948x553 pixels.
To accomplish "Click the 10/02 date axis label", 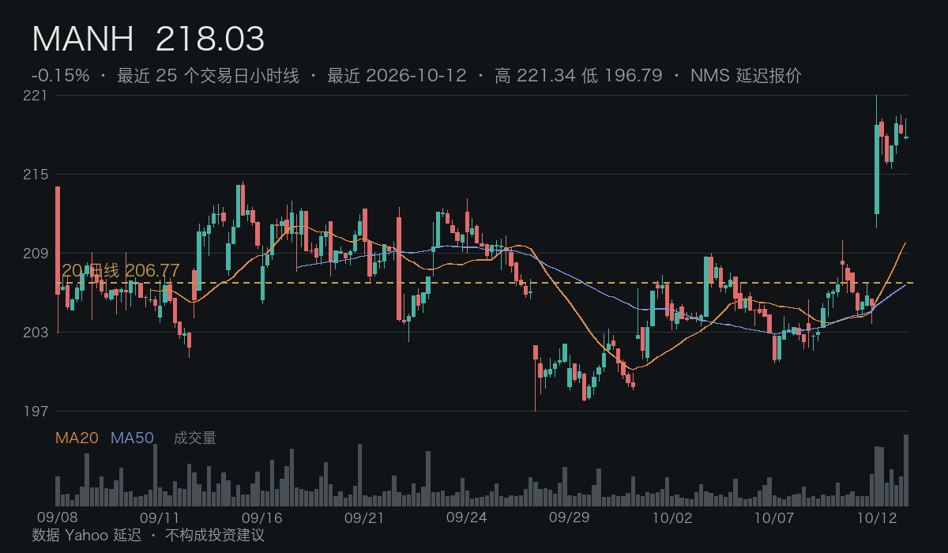I will 671,518.
